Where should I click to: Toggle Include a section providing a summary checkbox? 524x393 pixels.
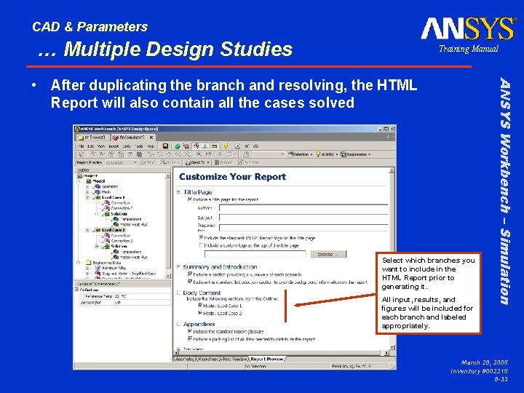click(x=190, y=274)
